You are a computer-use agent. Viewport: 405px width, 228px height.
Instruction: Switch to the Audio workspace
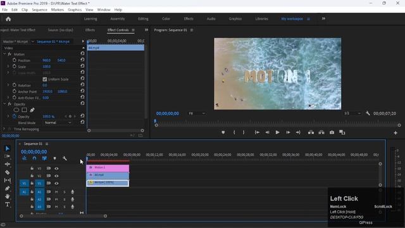click(x=211, y=18)
